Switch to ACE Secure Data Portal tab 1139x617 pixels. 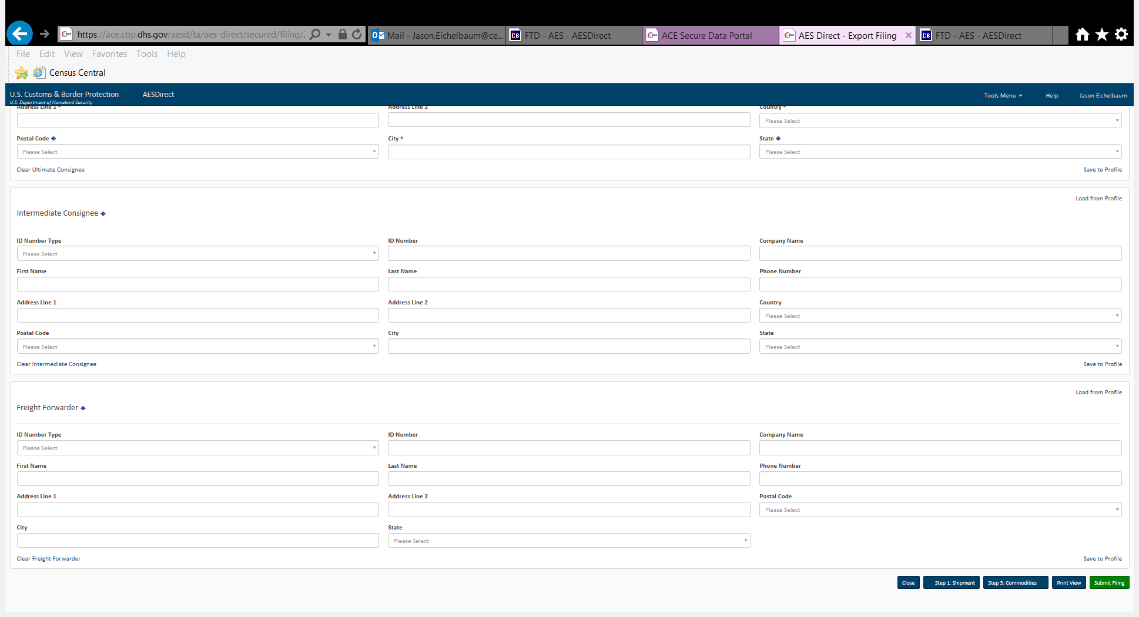(706, 35)
